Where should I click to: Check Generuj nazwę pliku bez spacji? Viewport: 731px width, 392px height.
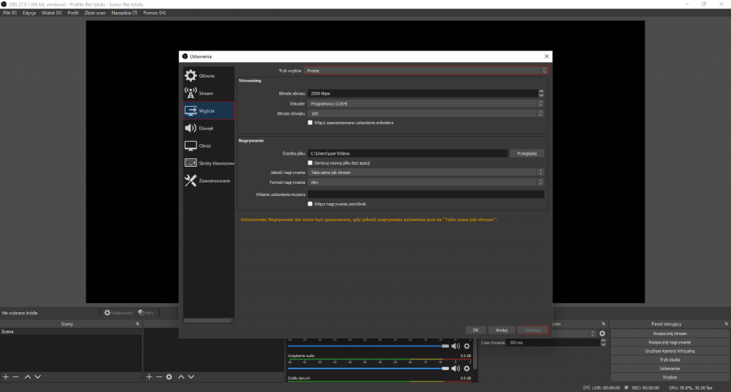click(x=310, y=163)
